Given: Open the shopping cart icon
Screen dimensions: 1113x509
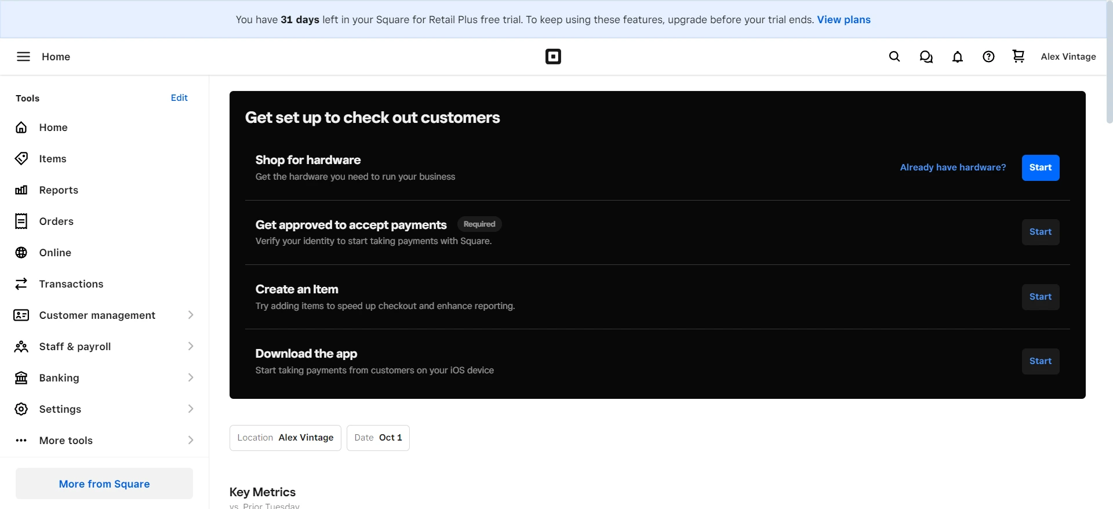Looking at the screenshot, I should (1019, 56).
